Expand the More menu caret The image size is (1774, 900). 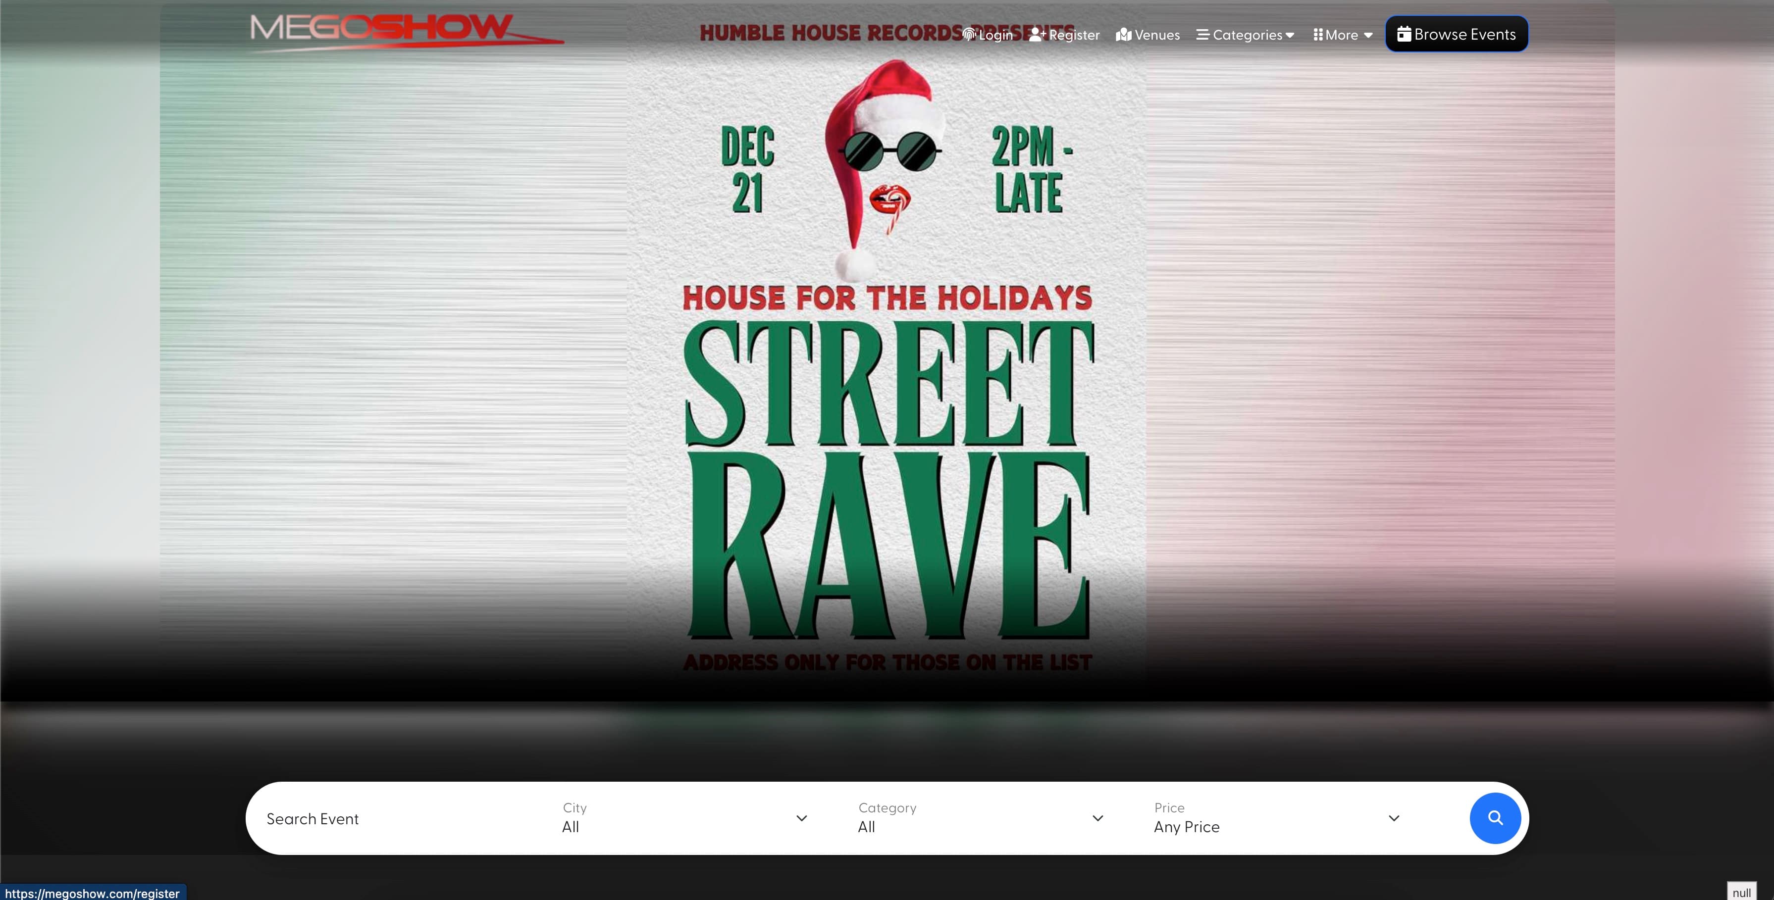(1368, 35)
